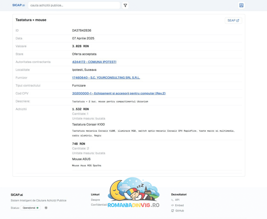267x219 pixels.
Task: Open the SEAP external link button
Action: point(233,20)
